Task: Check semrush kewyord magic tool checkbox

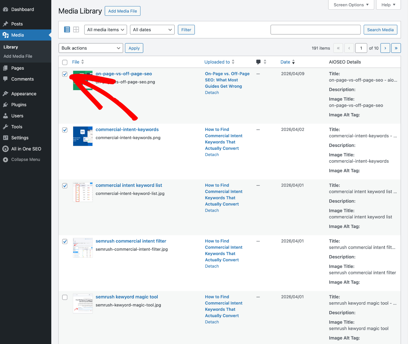Action: 65,297
